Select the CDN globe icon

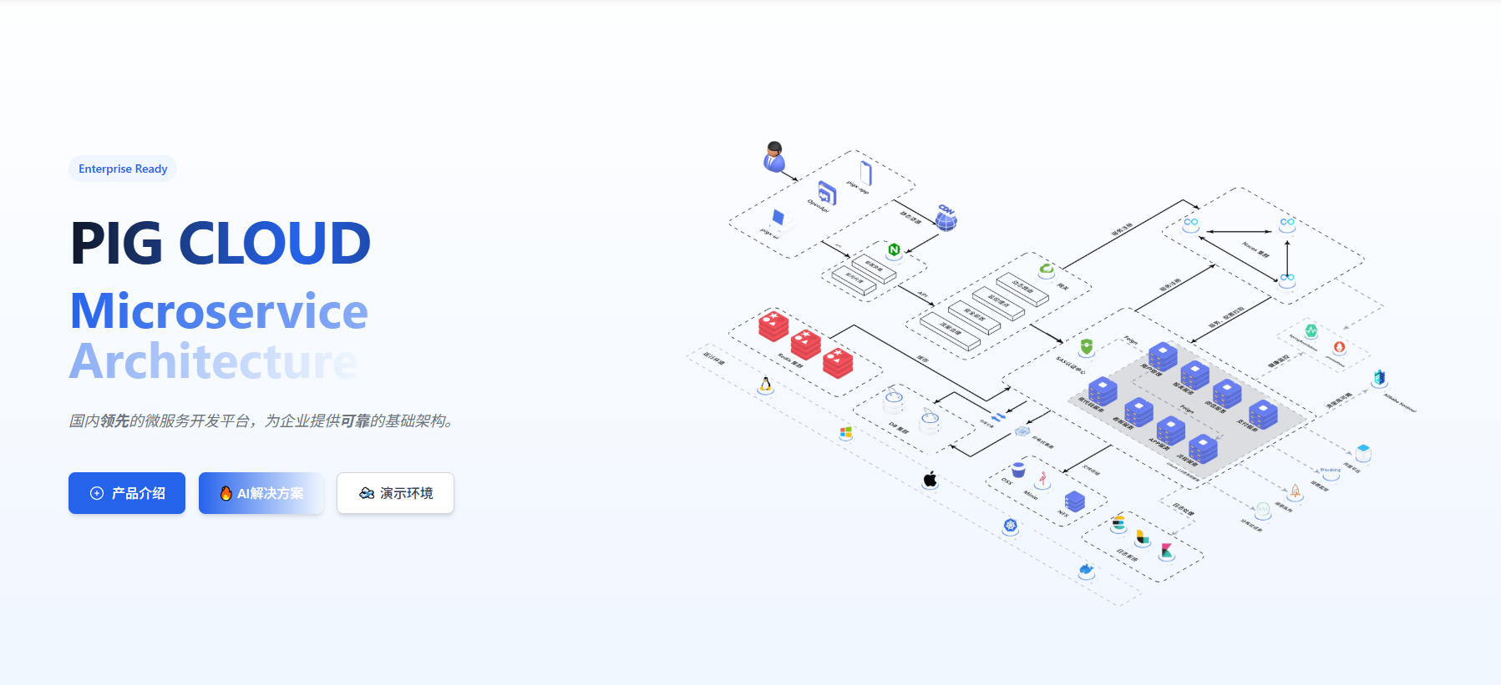coord(946,219)
